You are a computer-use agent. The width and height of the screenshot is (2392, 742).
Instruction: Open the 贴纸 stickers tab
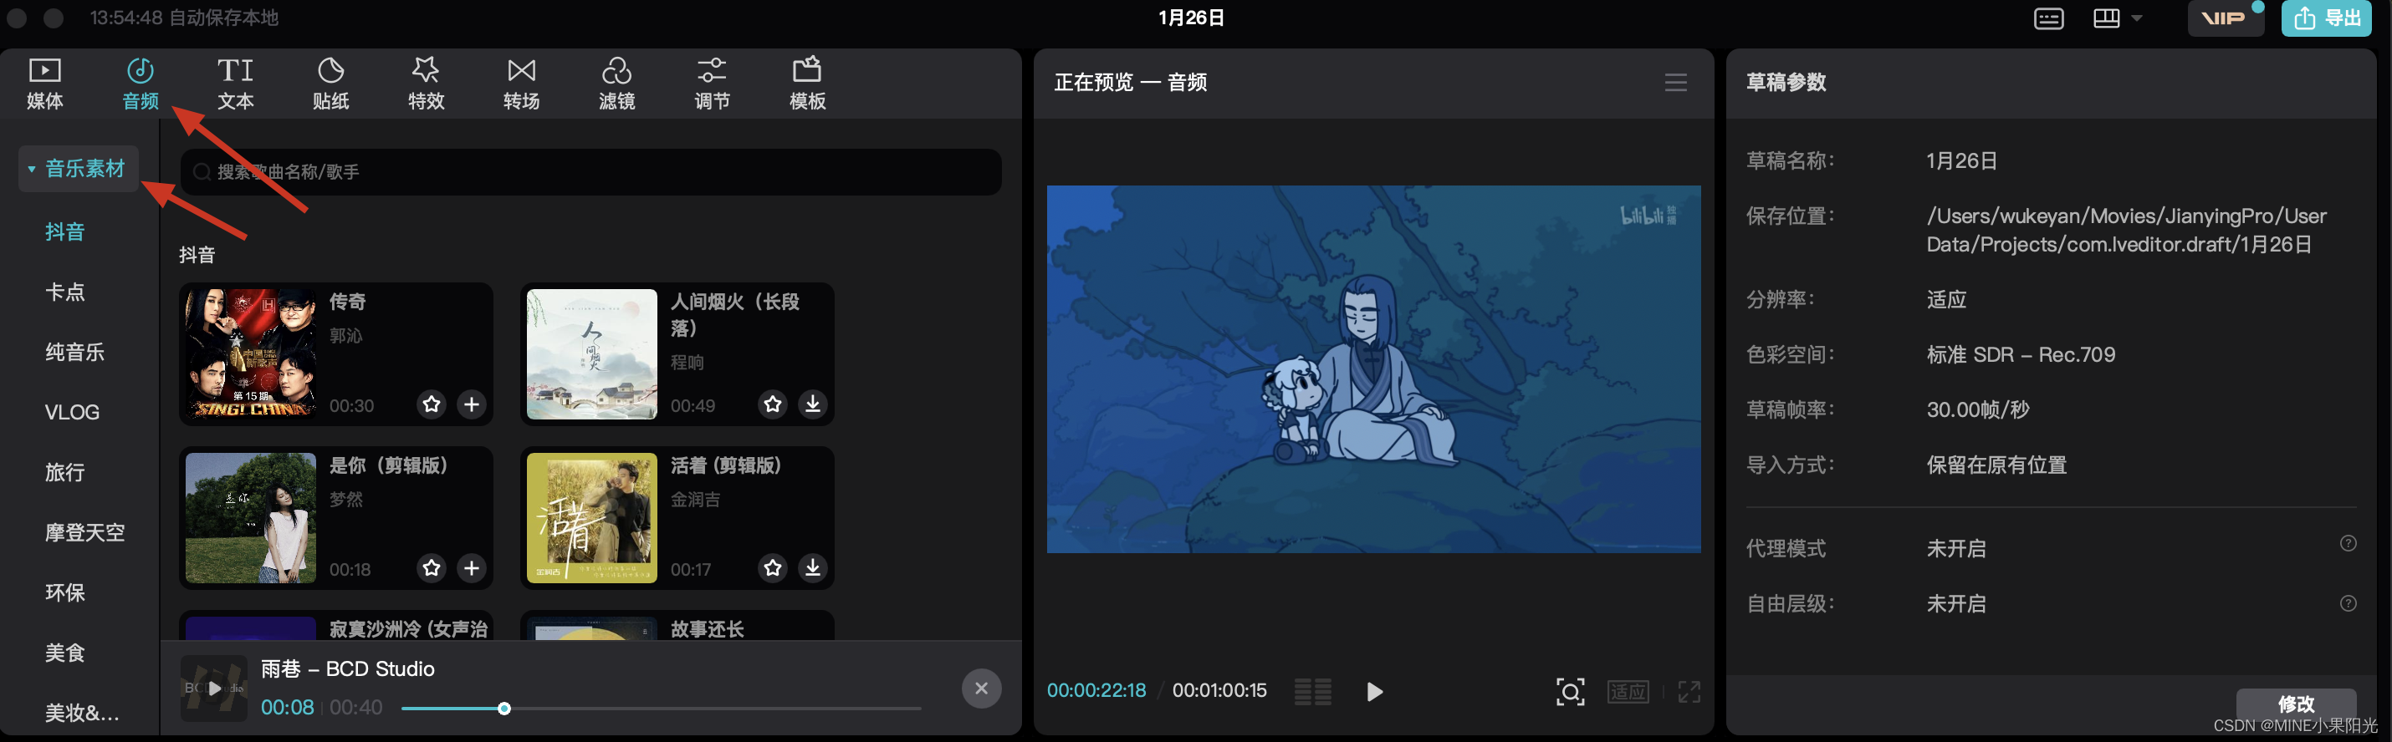coord(330,84)
